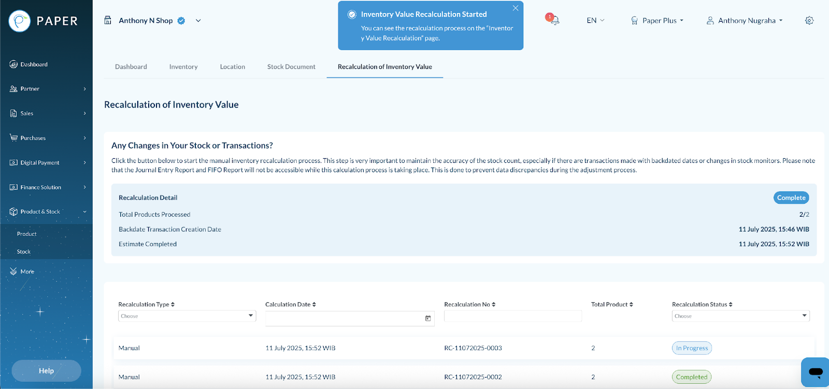
Task: Collapse the Product & Stock sidebar menu
Action: 85,212
